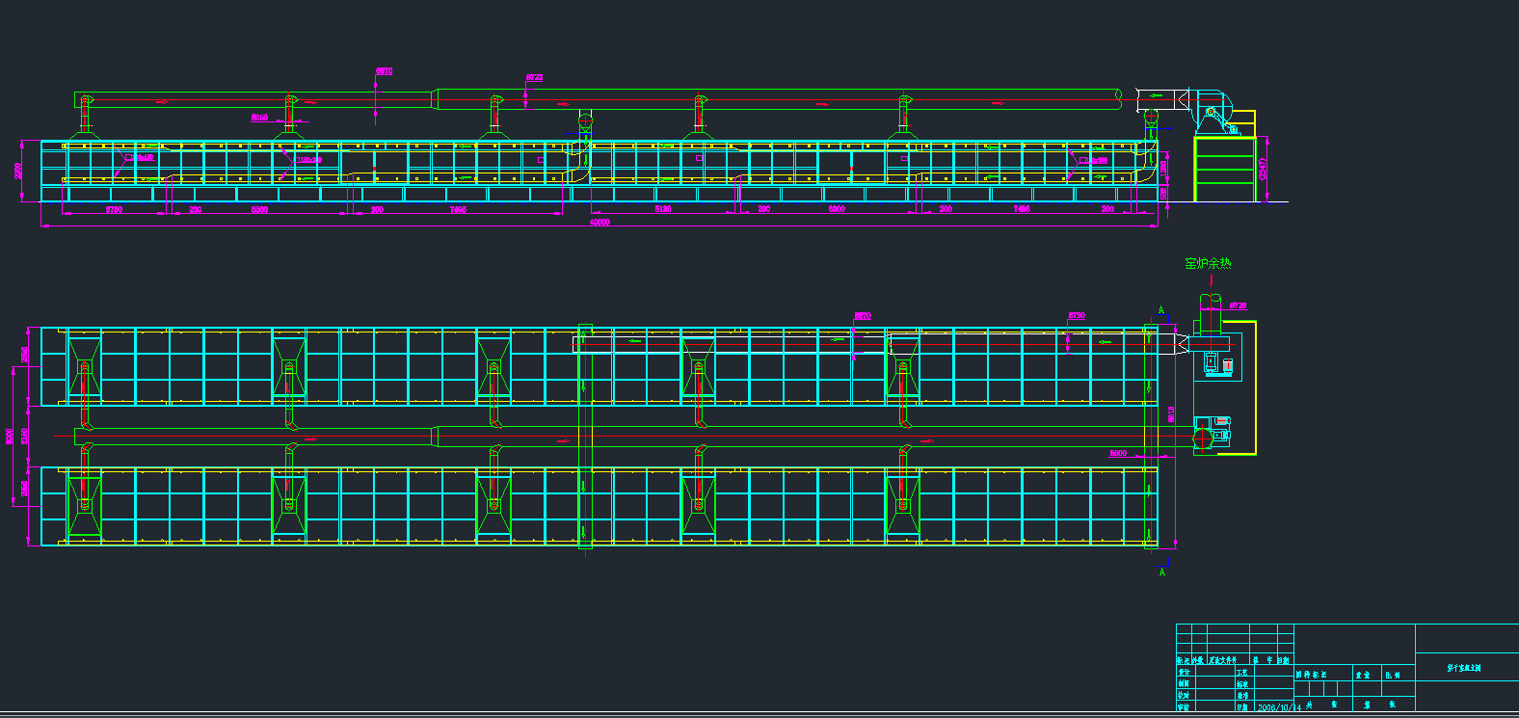Select the 40000 overall length dimension
The width and height of the screenshot is (1519, 718).
(x=599, y=223)
